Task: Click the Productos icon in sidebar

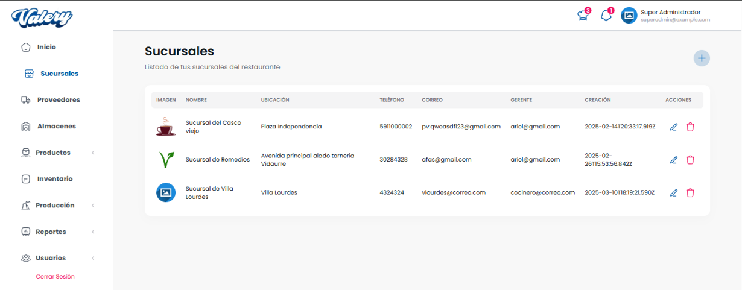Action: point(25,153)
